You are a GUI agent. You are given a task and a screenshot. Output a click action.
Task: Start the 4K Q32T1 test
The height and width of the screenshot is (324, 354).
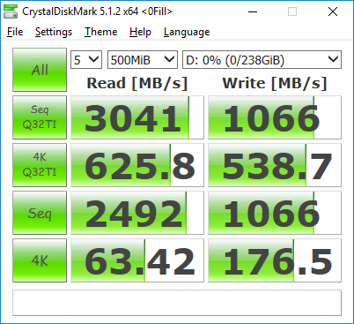(40, 165)
